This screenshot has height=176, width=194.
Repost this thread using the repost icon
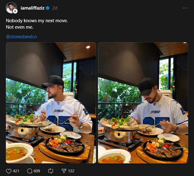(x=51, y=171)
